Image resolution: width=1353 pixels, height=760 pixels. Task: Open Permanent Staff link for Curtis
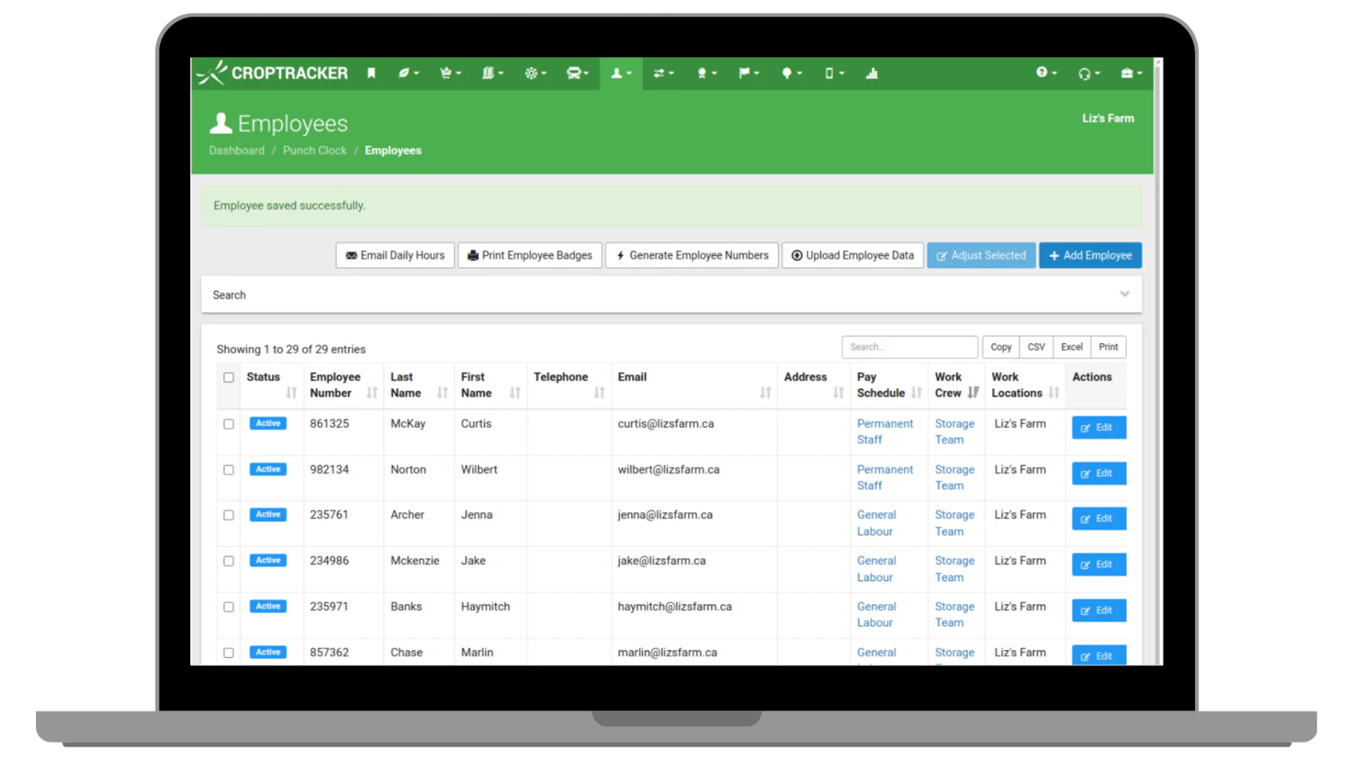tap(885, 432)
